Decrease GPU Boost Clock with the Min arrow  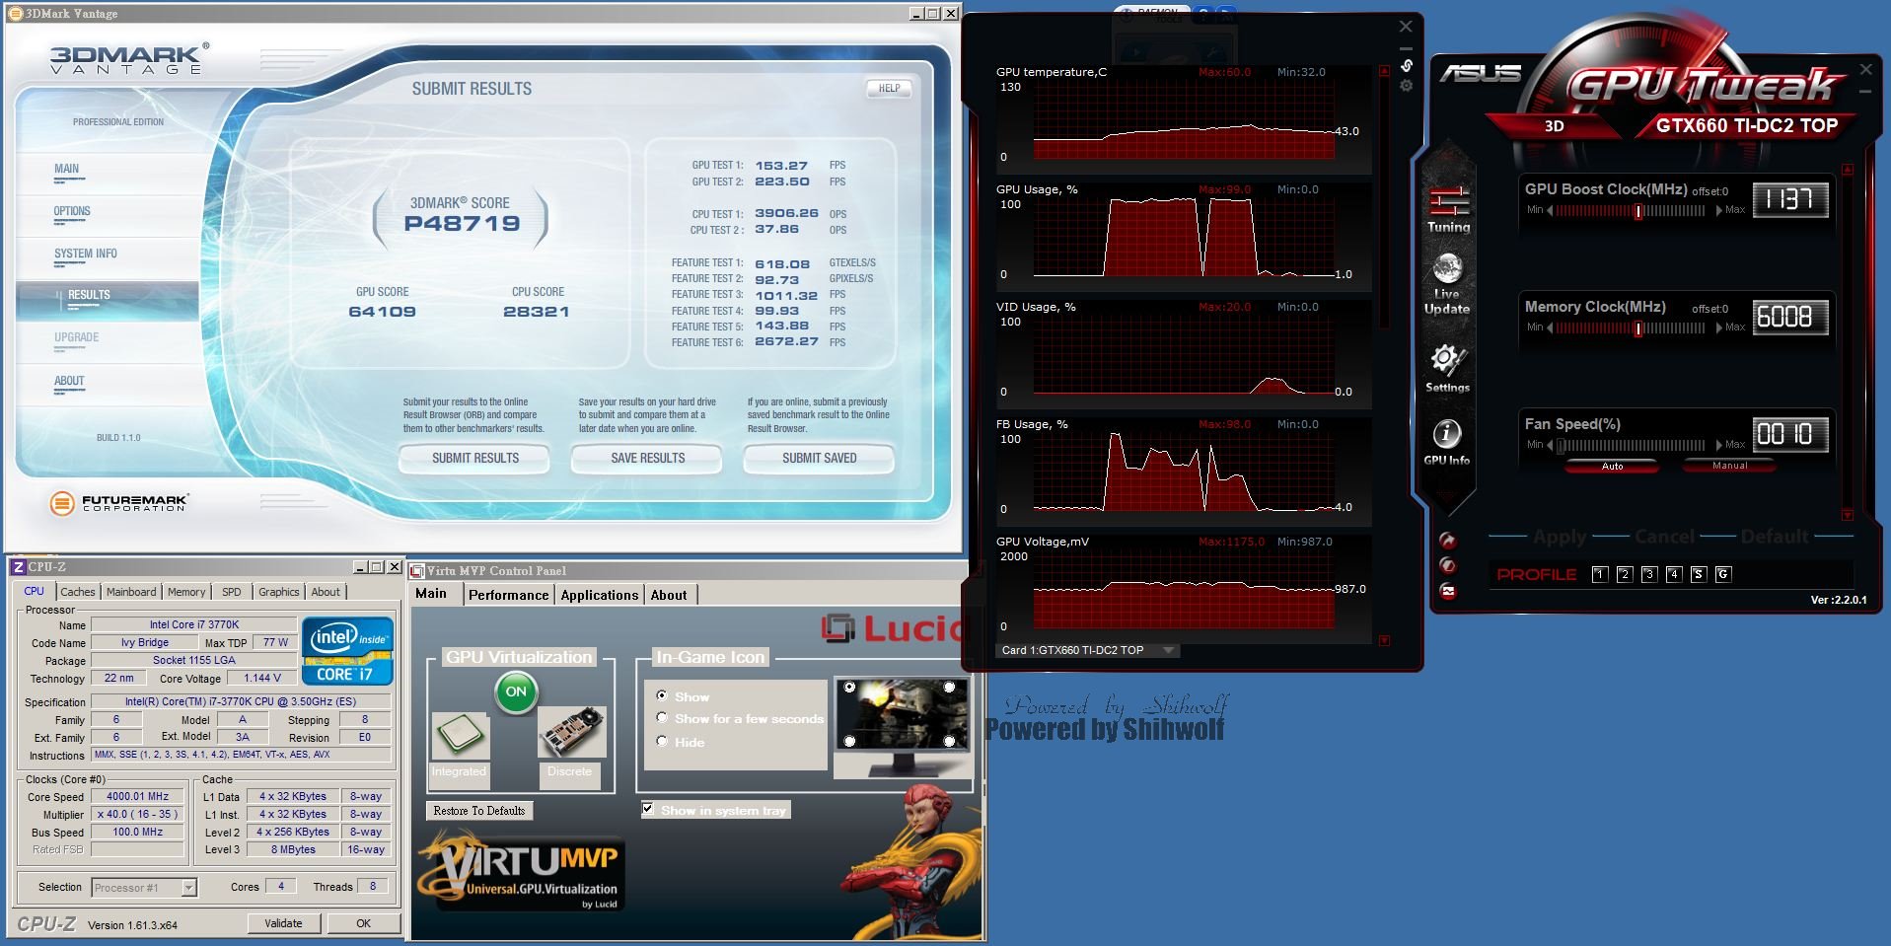click(1550, 210)
